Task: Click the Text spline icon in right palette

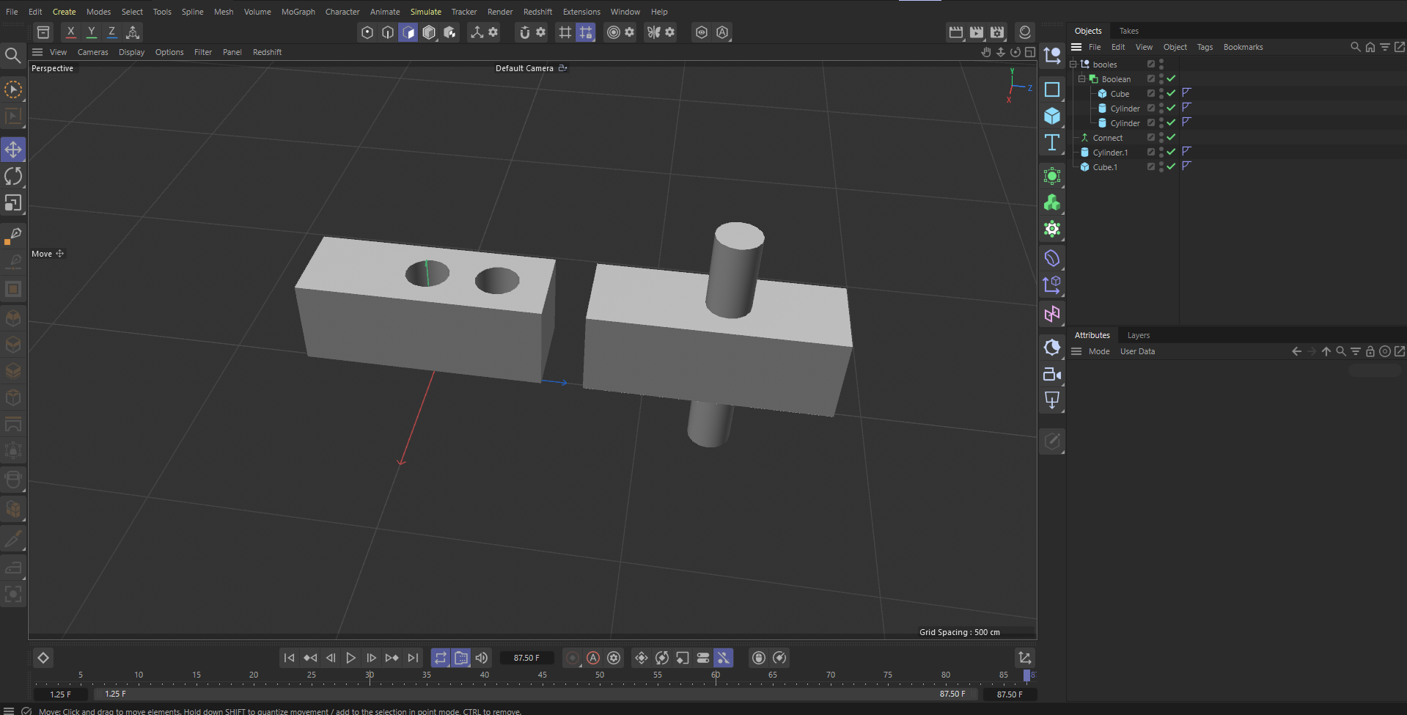Action: 1051,143
